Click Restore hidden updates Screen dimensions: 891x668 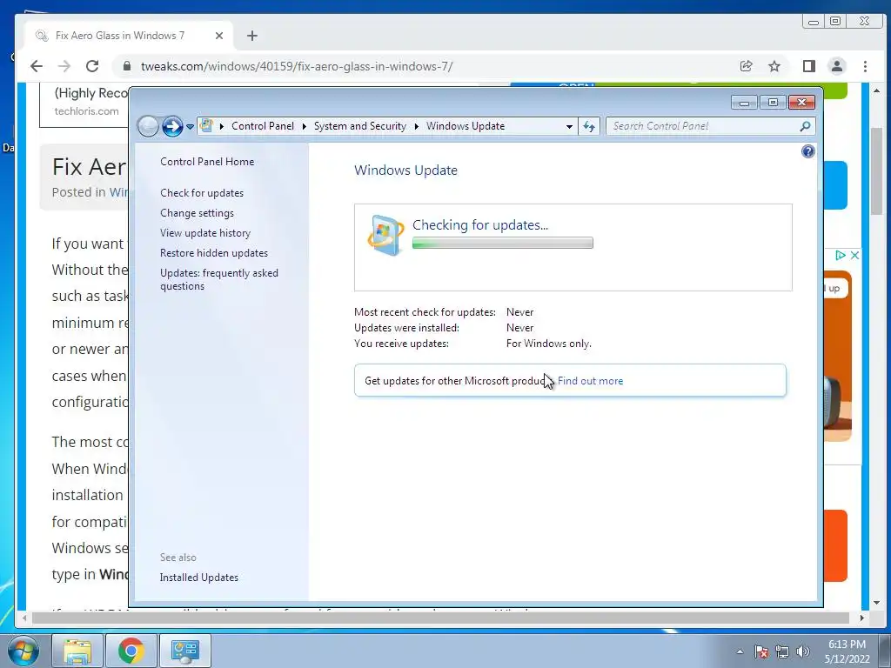coord(214,253)
